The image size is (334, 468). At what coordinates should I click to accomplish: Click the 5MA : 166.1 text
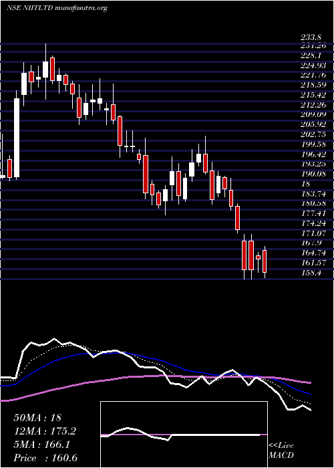41,445
